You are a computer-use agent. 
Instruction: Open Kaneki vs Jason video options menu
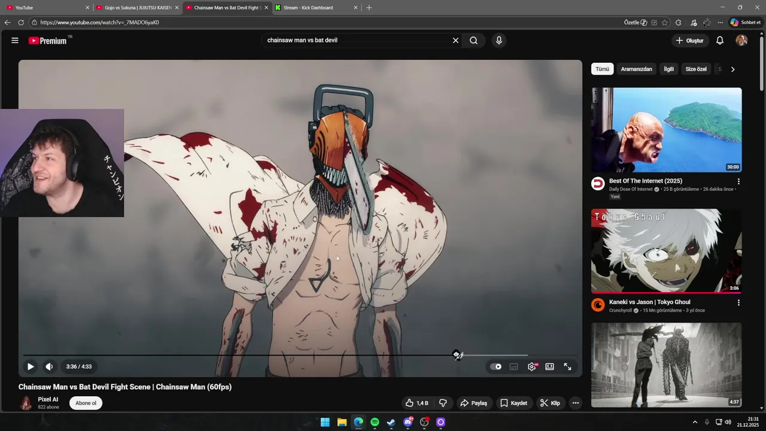pyautogui.click(x=738, y=303)
